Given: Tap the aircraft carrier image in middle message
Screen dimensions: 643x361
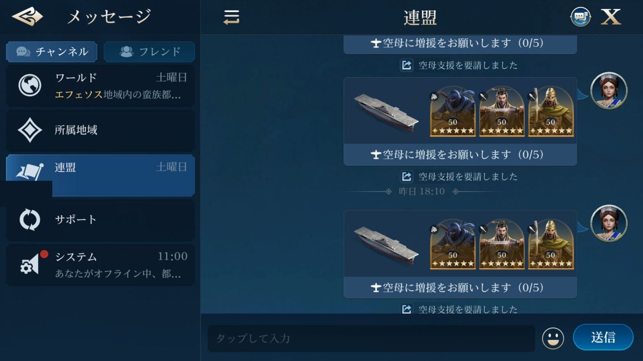Looking at the screenshot, I should pos(386,112).
